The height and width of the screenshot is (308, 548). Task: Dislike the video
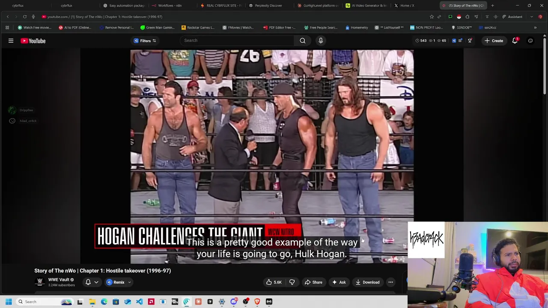pyautogui.click(x=292, y=282)
